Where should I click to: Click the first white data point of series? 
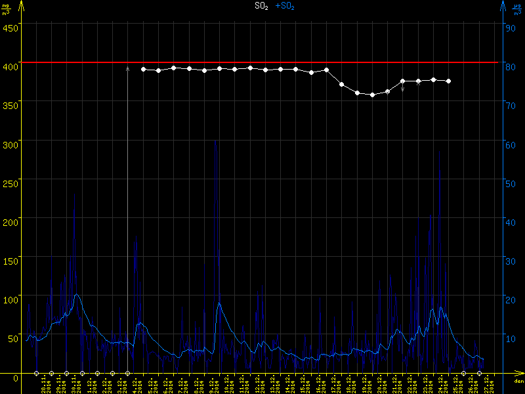pyautogui.click(x=143, y=69)
